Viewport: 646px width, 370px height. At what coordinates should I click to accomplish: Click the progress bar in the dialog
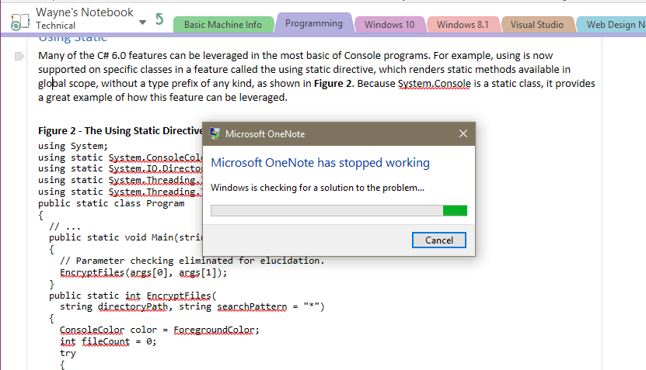339,210
